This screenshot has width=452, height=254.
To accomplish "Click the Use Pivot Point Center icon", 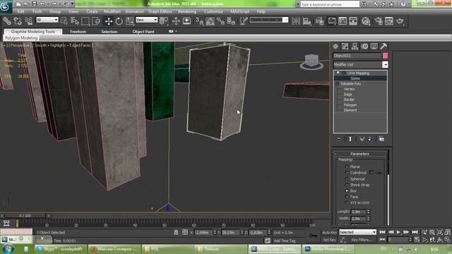I will coord(164,21).
